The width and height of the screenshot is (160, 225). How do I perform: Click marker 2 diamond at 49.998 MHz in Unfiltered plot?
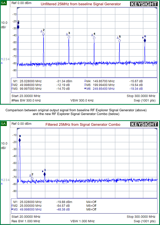click(43, 34)
